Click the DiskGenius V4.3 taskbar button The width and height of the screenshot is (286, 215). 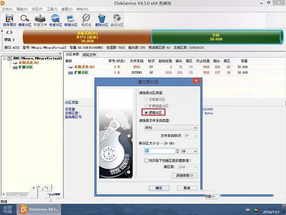coord(39,209)
